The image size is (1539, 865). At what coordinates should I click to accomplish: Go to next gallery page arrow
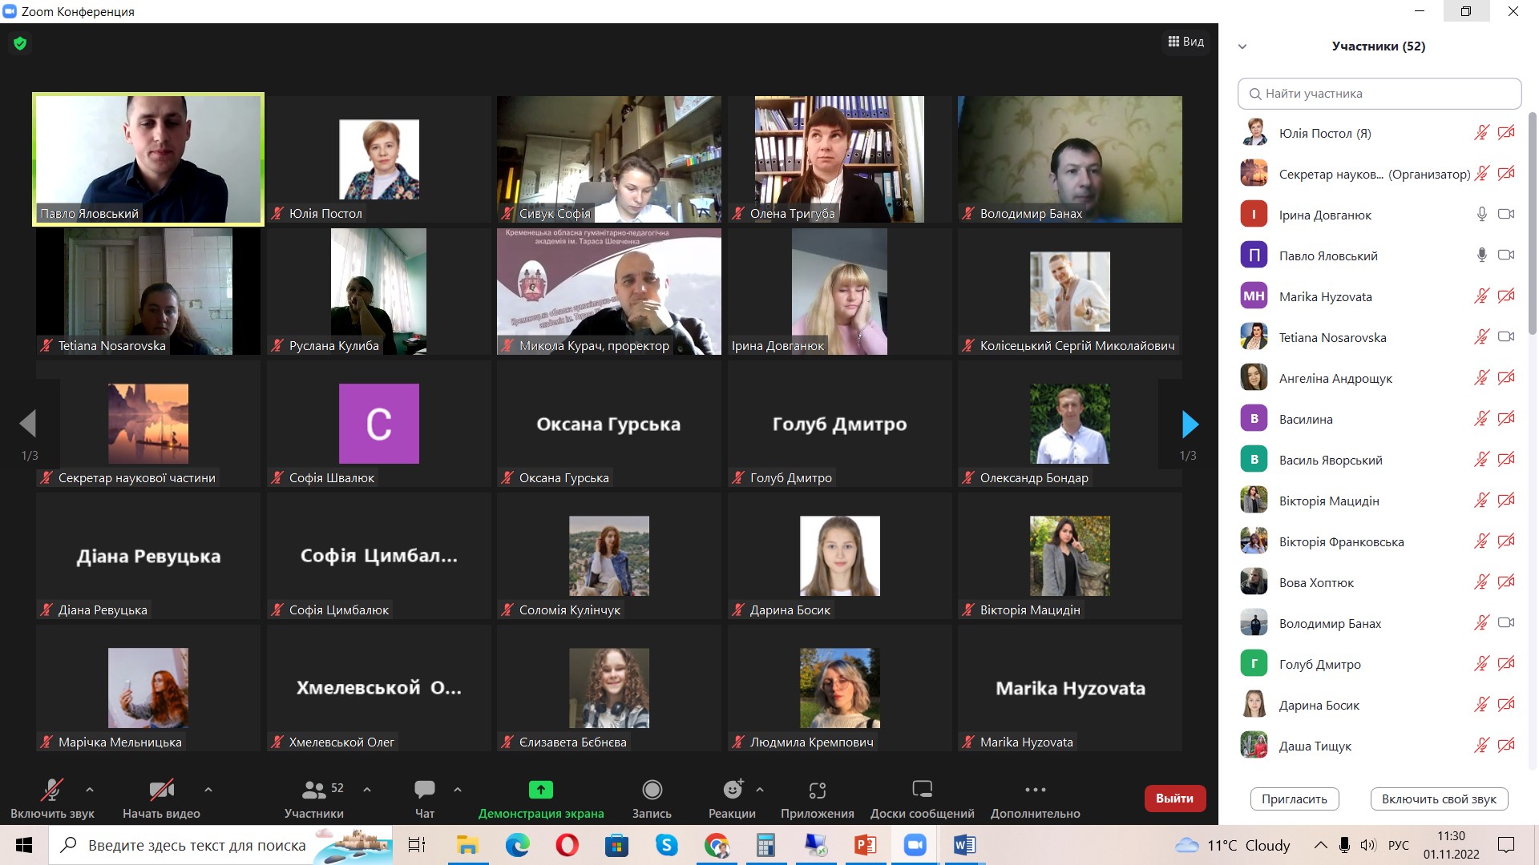click(x=1190, y=424)
